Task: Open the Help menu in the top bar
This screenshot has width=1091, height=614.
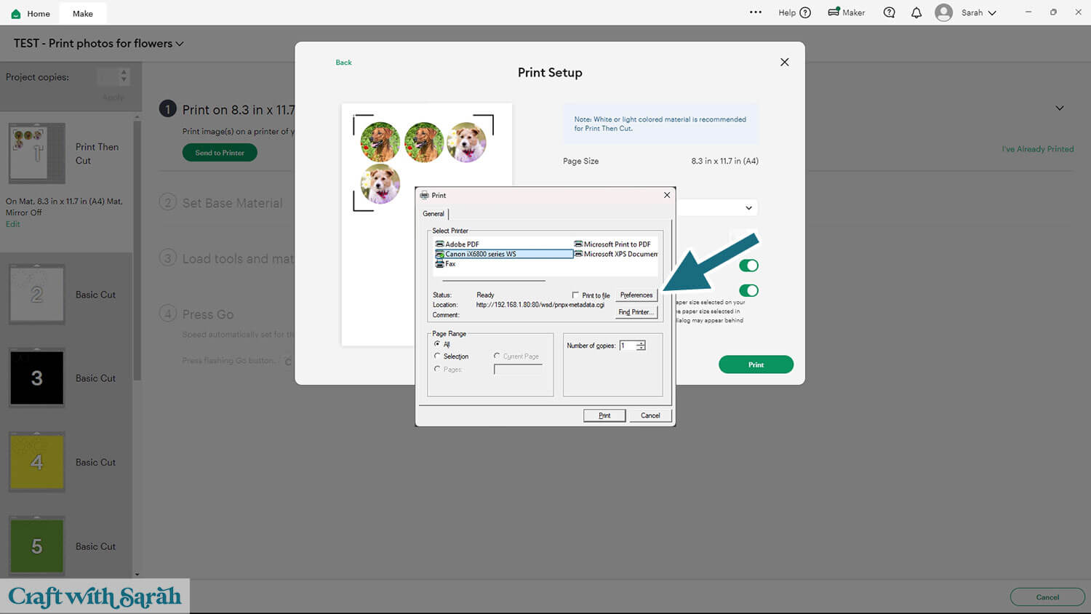Action: (x=794, y=12)
